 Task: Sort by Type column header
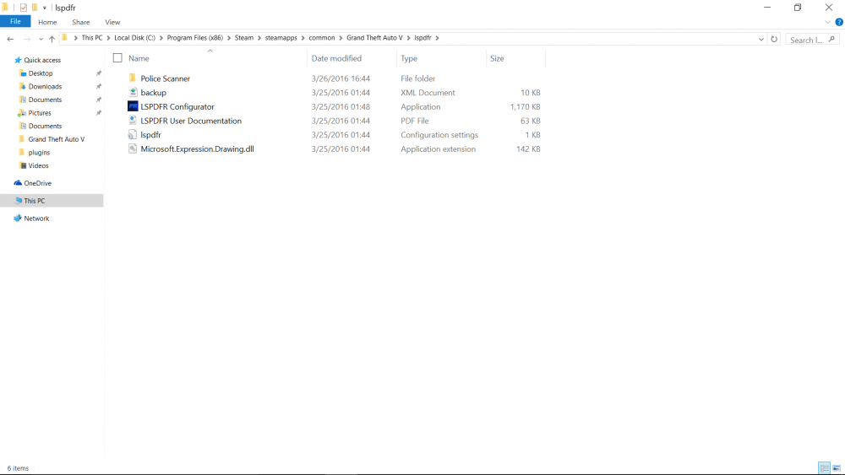pyautogui.click(x=409, y=58)
